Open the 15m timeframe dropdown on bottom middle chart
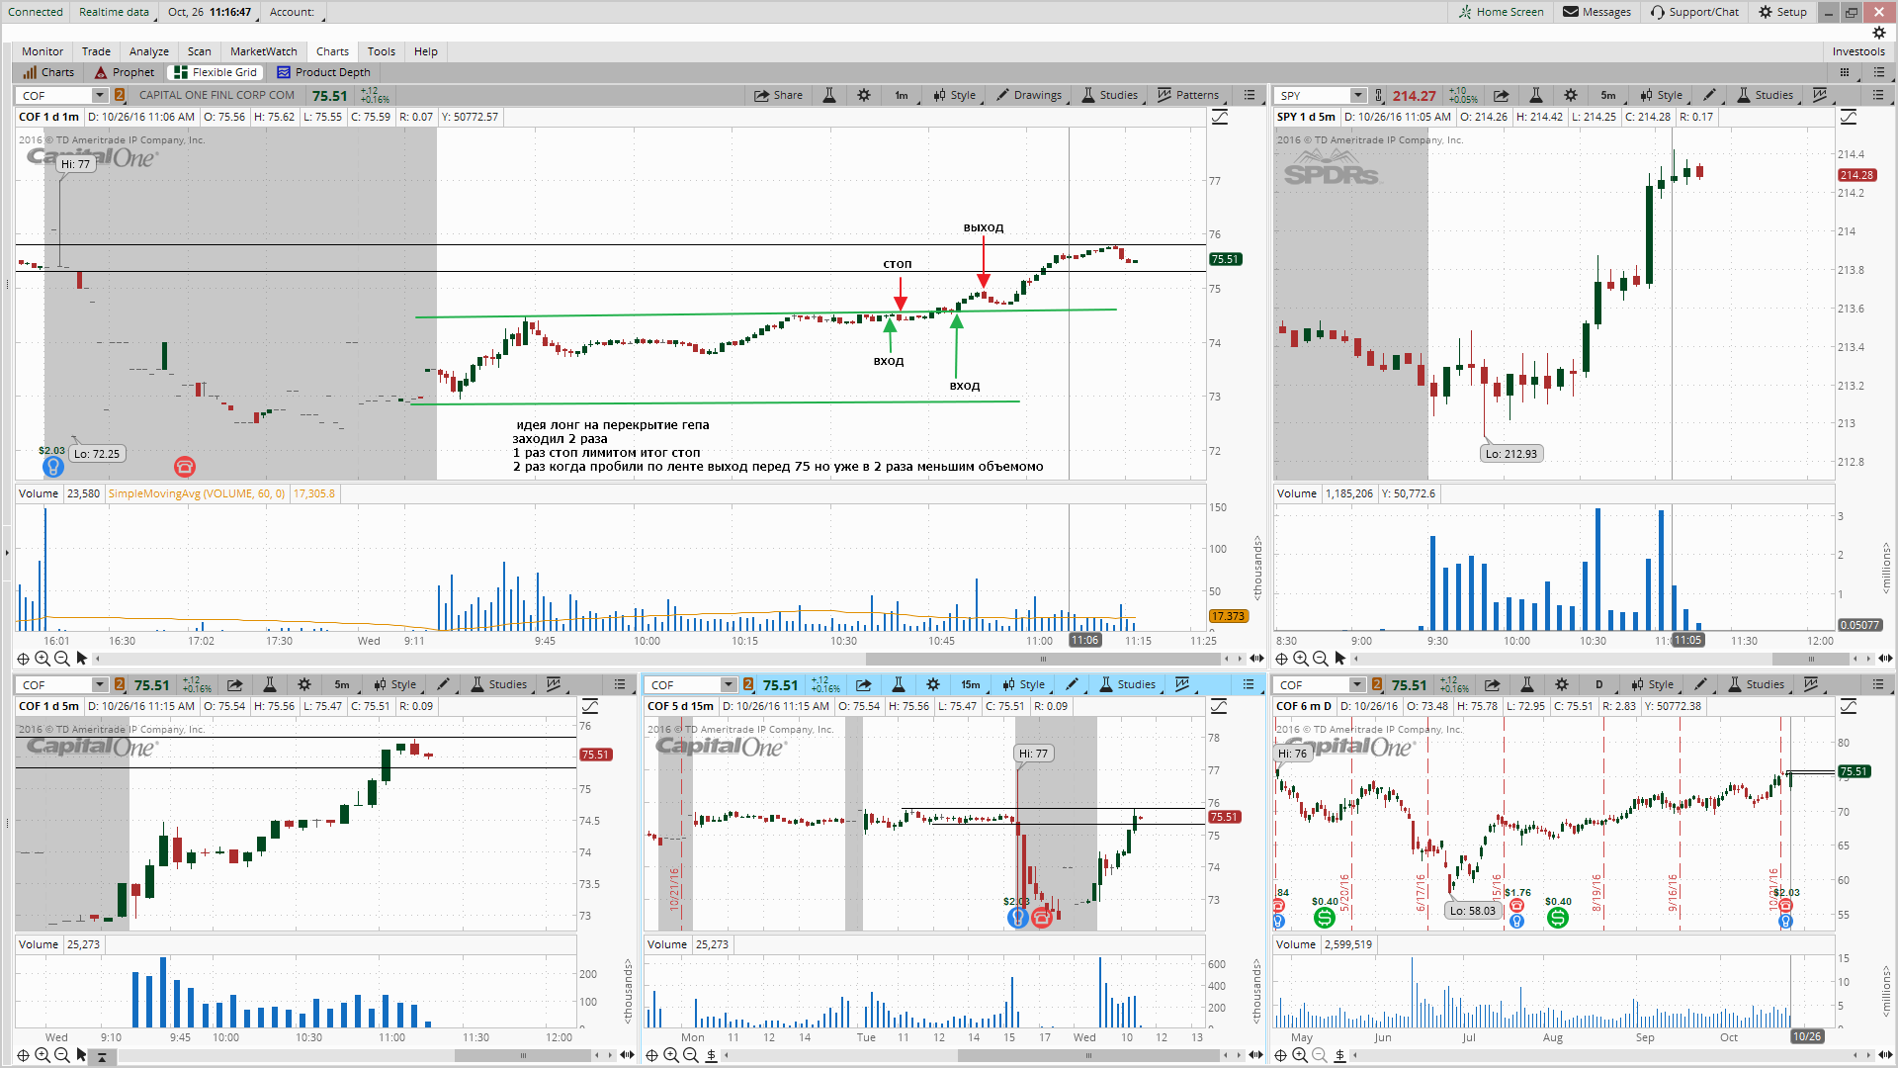1898x1068 pixels. tap(973, 684)
